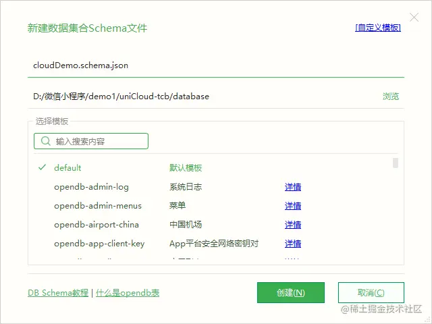Open 详情 for opendb-airport-china
This screenshot has height=324, width=432.
[x=293, y=225]
